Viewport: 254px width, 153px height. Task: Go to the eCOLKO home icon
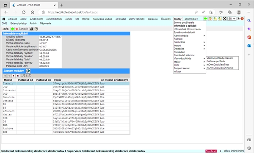[3, 19]
